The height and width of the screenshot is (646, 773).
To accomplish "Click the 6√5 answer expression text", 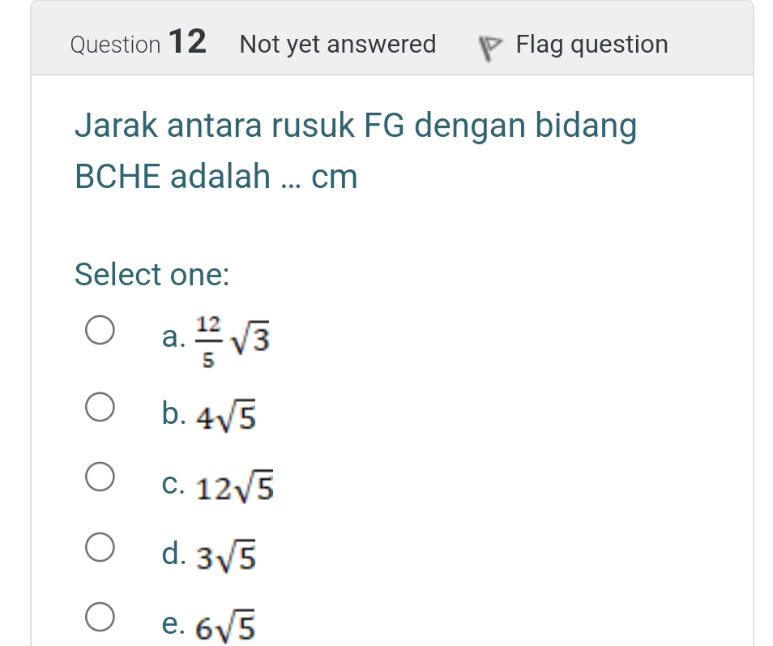I will (228, 624).
